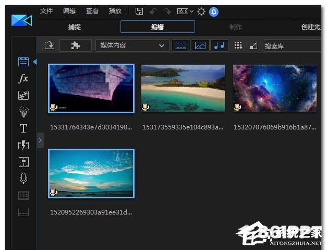This screenshot has height=250, width=327.
Task: Click the PowerDirector logo icon
Action: 22,20
